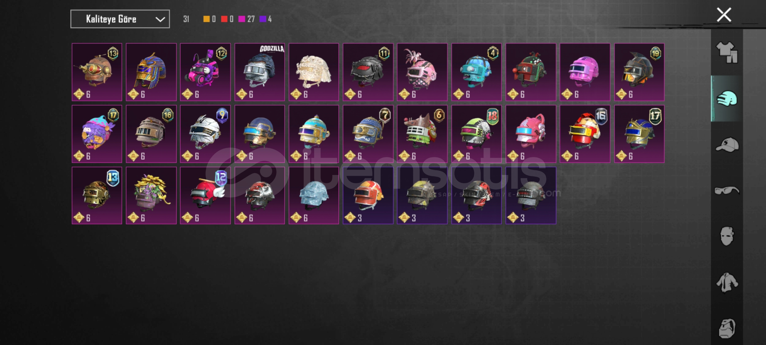
Task: Select the helmet category in sidebar
Action: click(727, 98)
